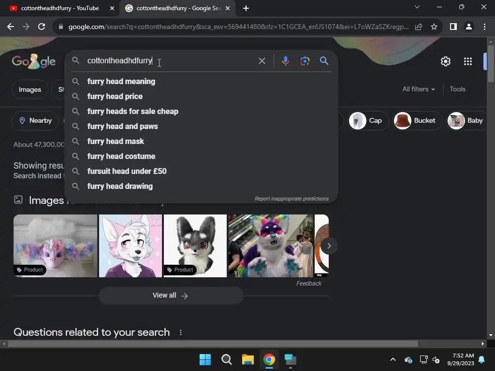495x371 pixels.
Task: Open the pink fox drawing thumbnail
Action: pyautogui.click(x=131, y=246)
